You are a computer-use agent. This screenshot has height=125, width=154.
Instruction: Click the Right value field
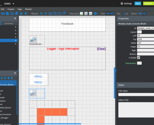point(146,50)
